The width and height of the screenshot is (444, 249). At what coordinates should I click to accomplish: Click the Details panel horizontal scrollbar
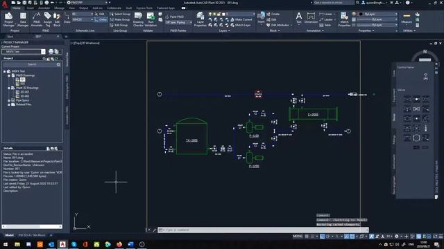click(x=32, y=226)
